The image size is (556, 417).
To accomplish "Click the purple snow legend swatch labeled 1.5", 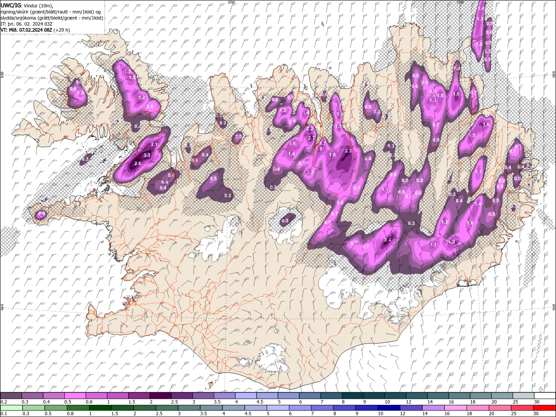I will click(x=139, y=396).
